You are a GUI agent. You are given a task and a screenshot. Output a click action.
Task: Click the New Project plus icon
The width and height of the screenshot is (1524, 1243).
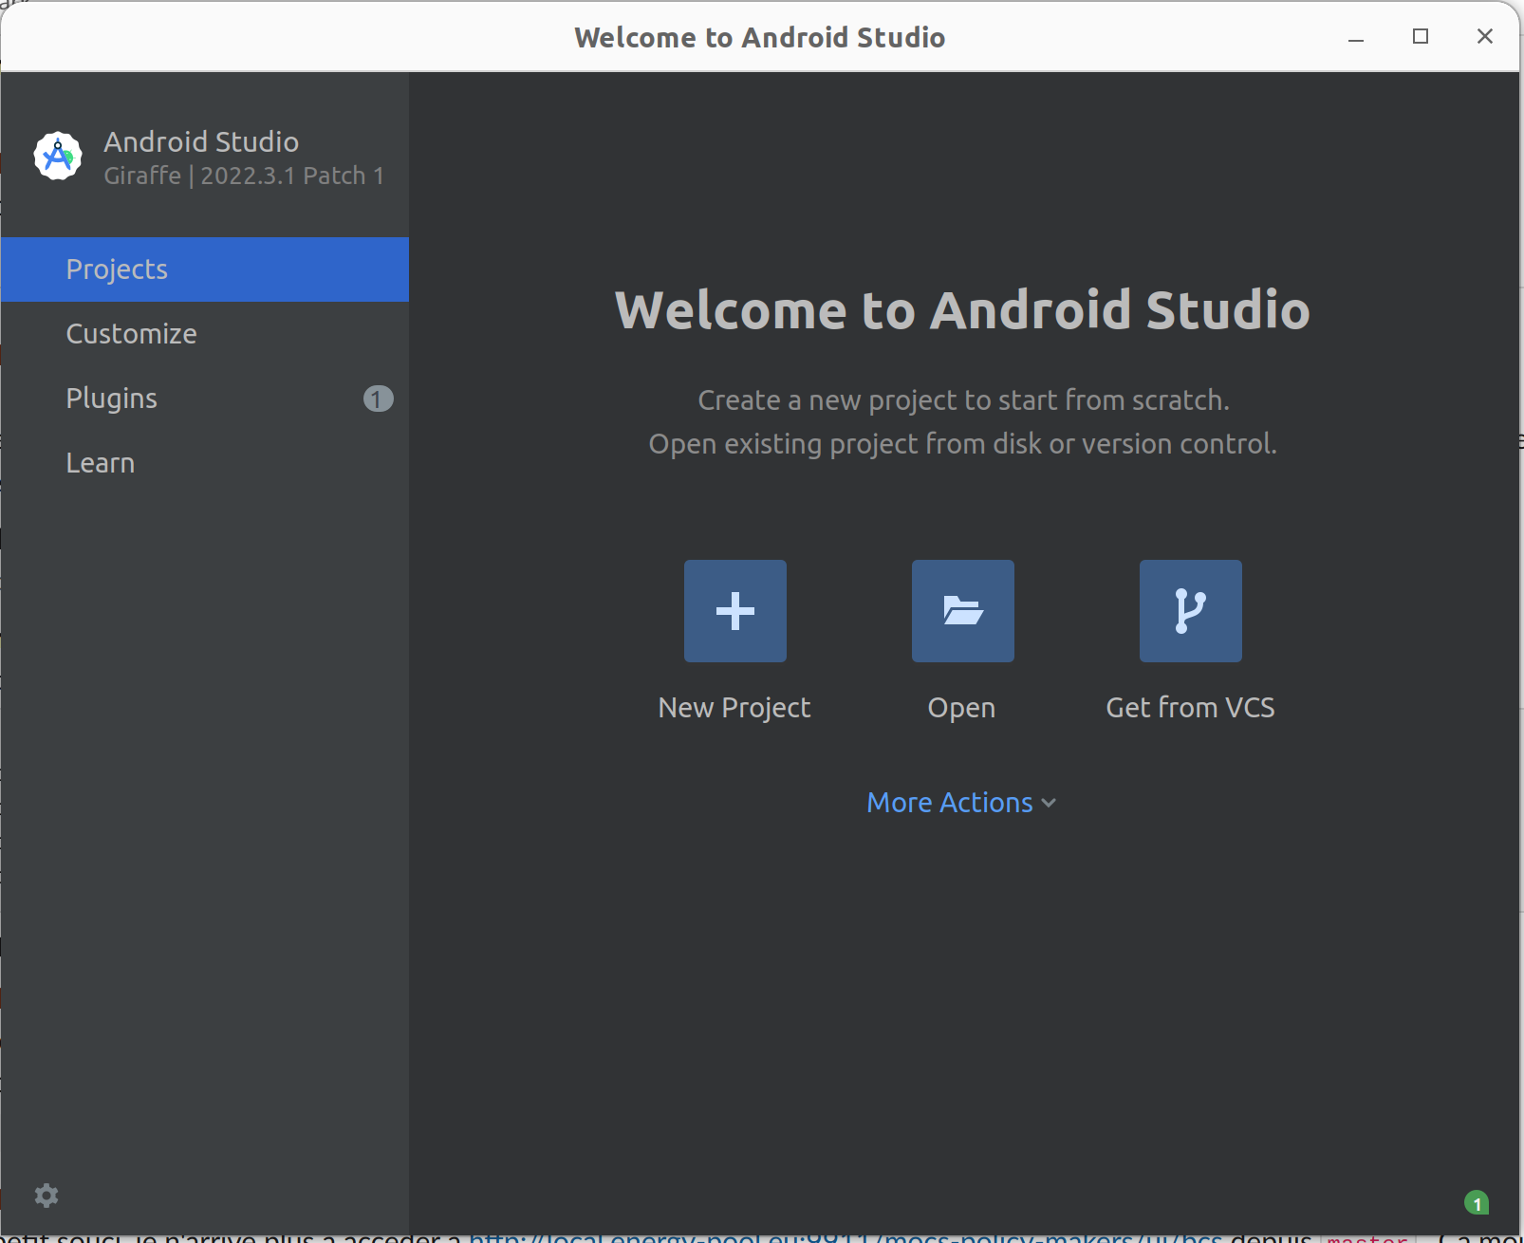tap(735, 611)
